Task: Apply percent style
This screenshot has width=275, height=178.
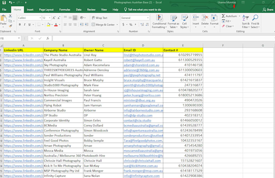Action: [131, 25]
